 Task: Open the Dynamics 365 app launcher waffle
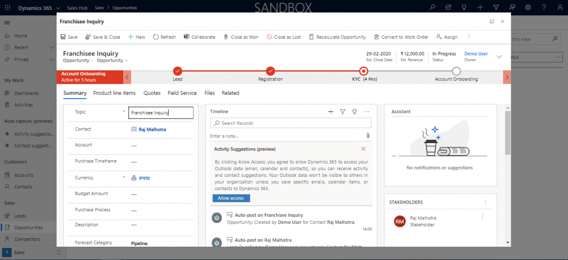(8, 8)
